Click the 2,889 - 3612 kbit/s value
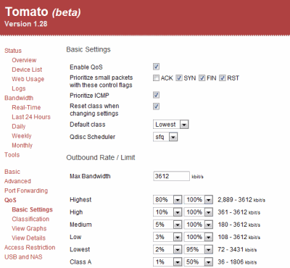 [241, 200]
